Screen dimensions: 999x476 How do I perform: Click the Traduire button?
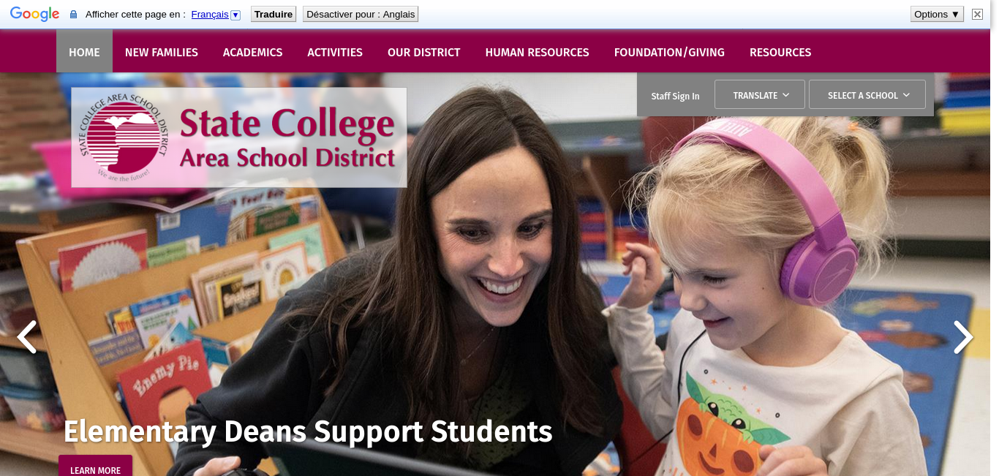(x=274, y=14)
